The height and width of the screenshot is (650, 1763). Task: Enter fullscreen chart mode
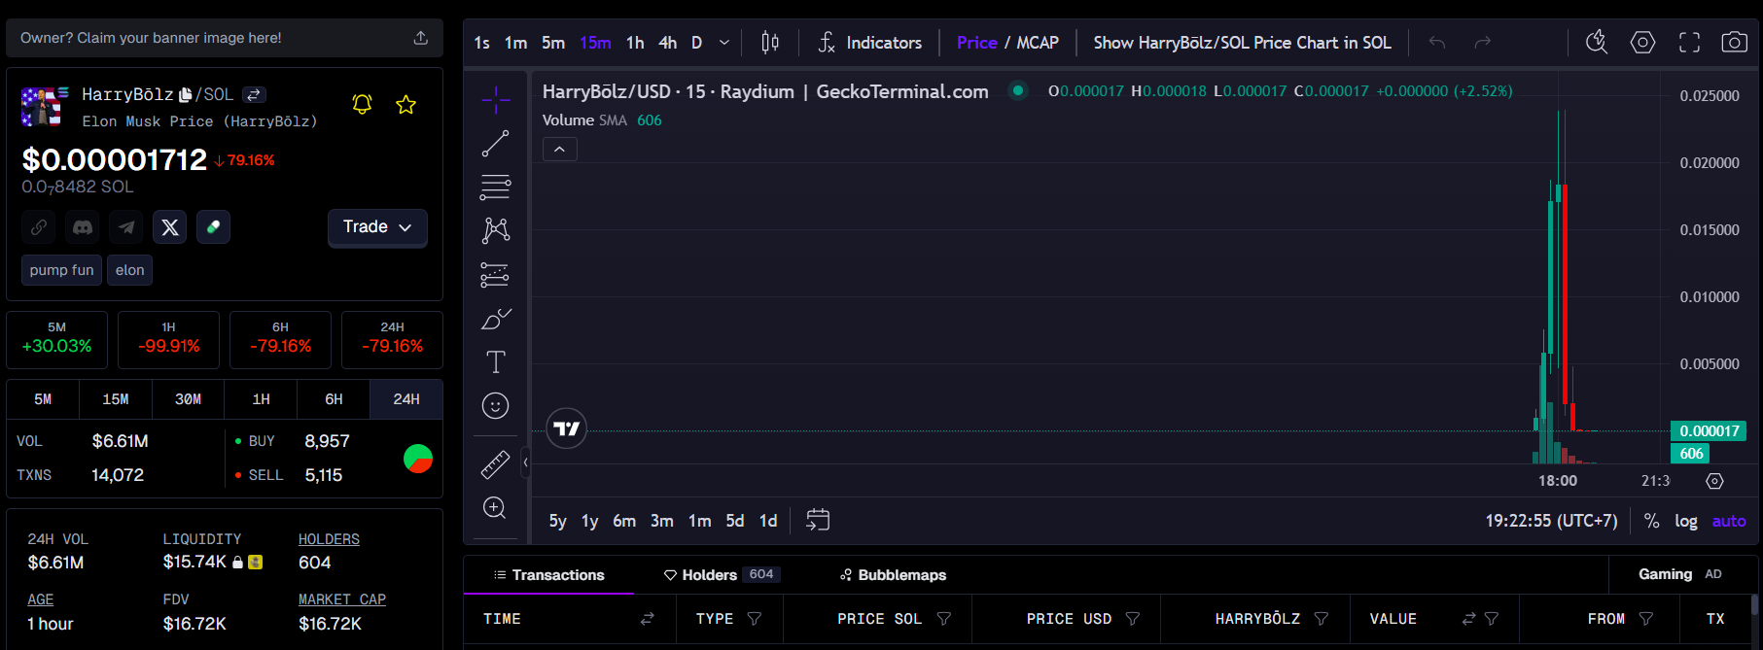(1689, 43)
